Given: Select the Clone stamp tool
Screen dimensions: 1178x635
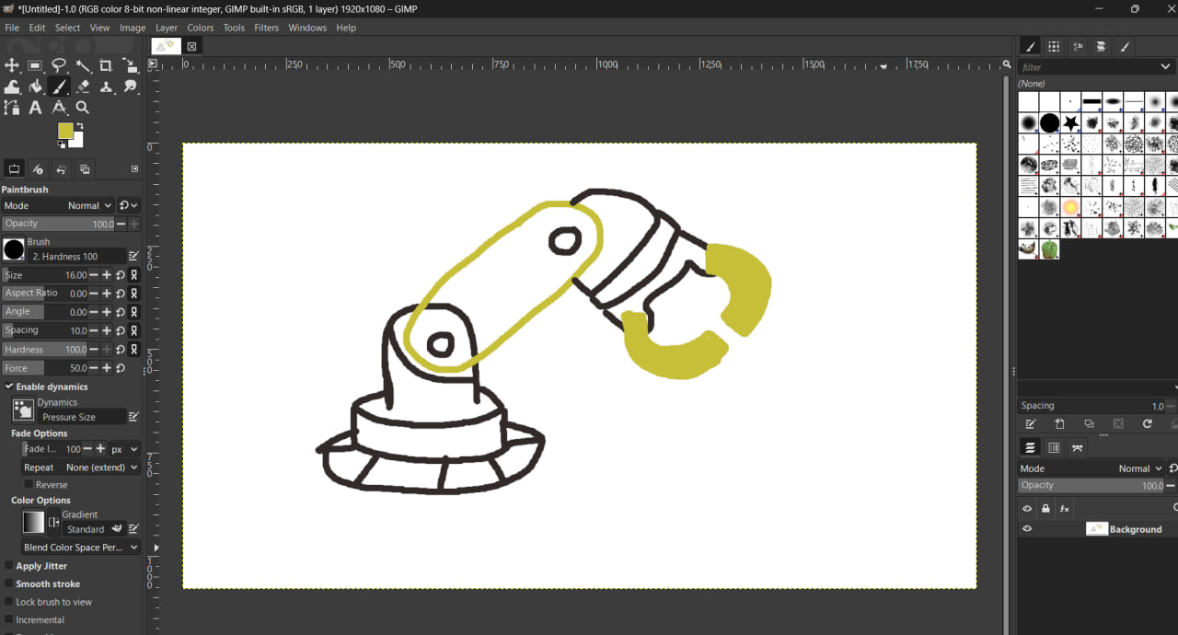Looking at the screenshot, I should pos(106,87).
